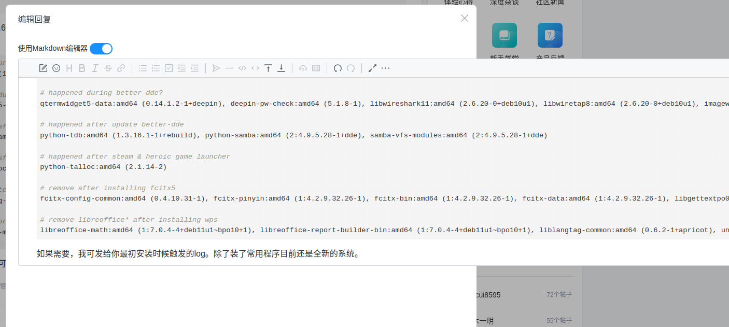Screen dimensions: 729x327
Task: Insert a table
Action: click(x=316, y=68)
